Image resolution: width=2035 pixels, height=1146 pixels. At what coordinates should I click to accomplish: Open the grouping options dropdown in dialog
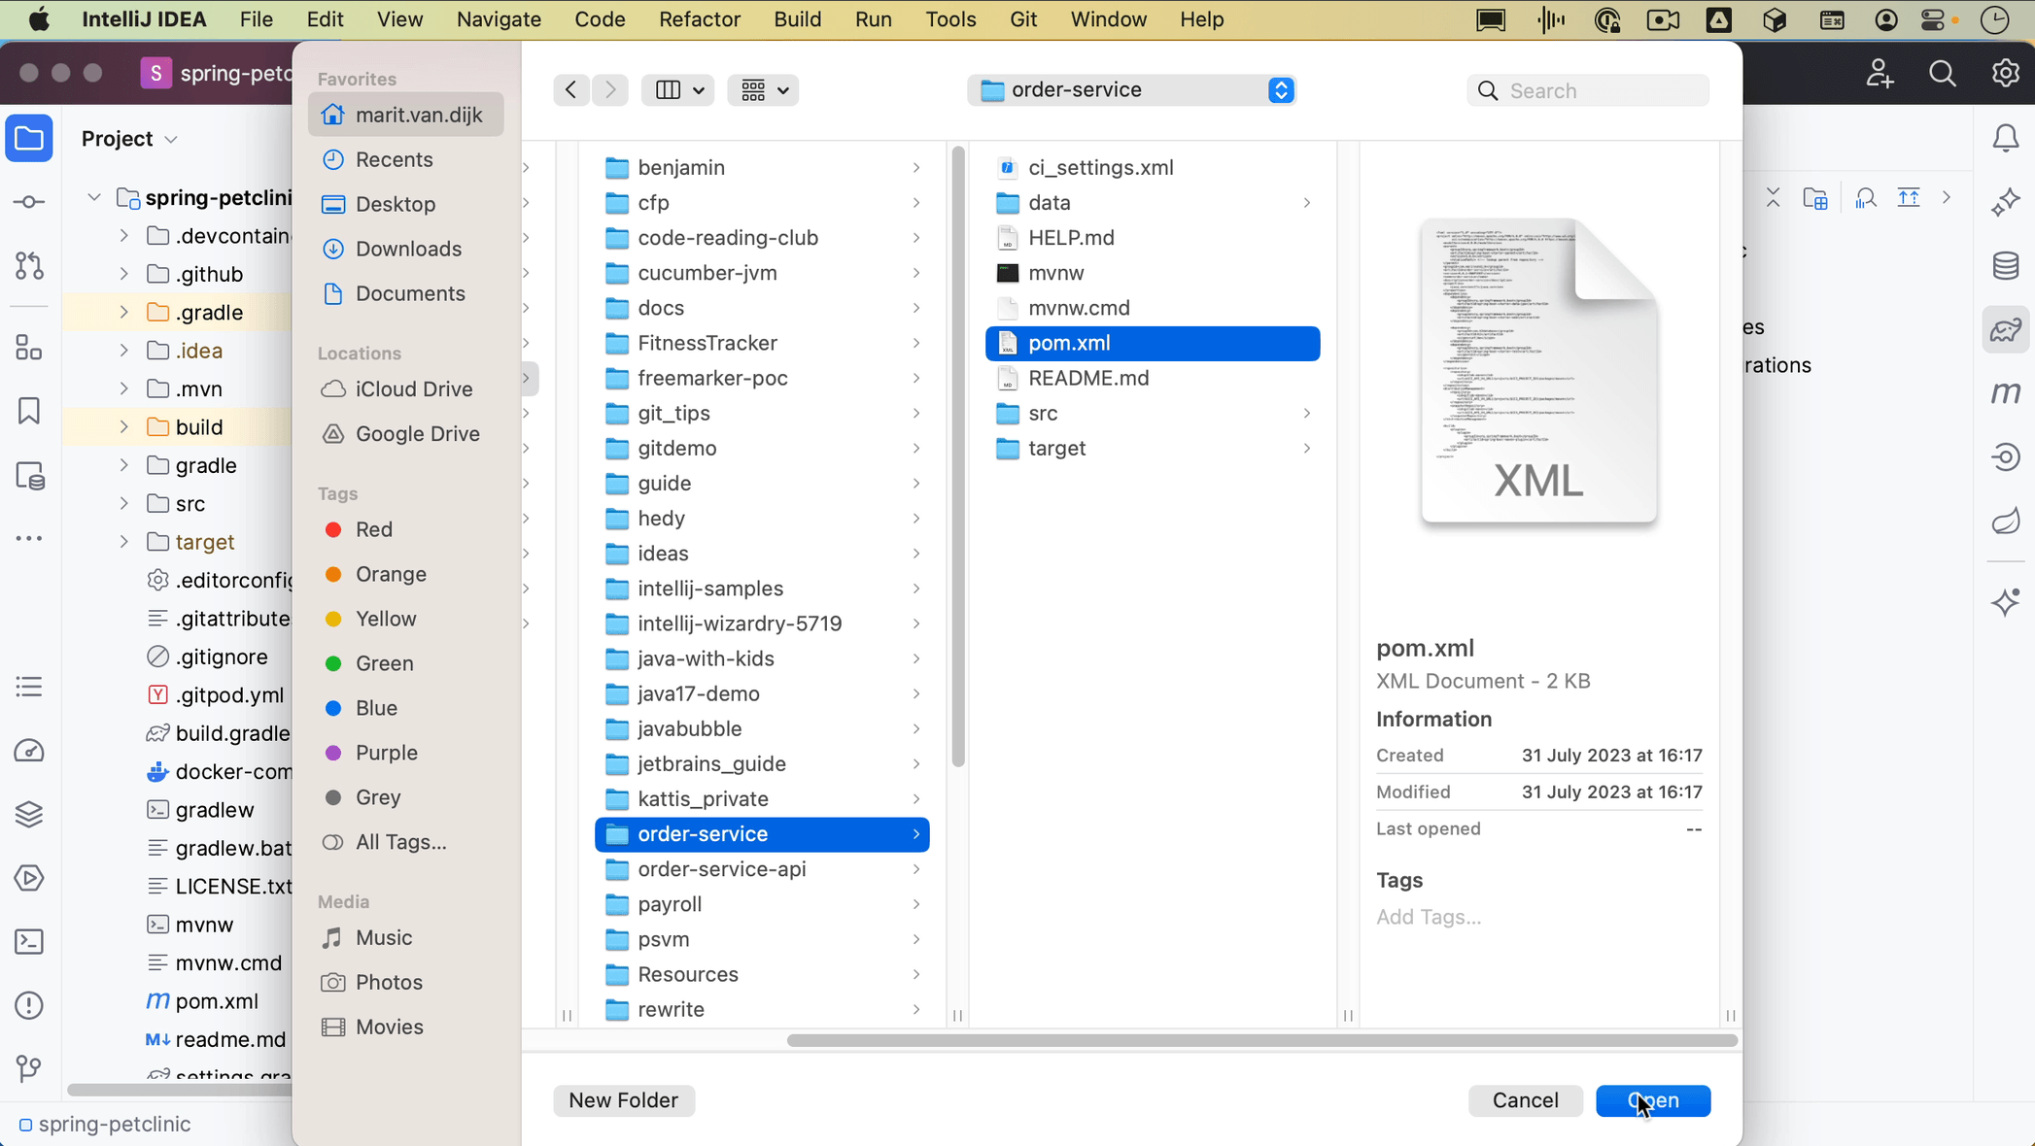point(763,90)
